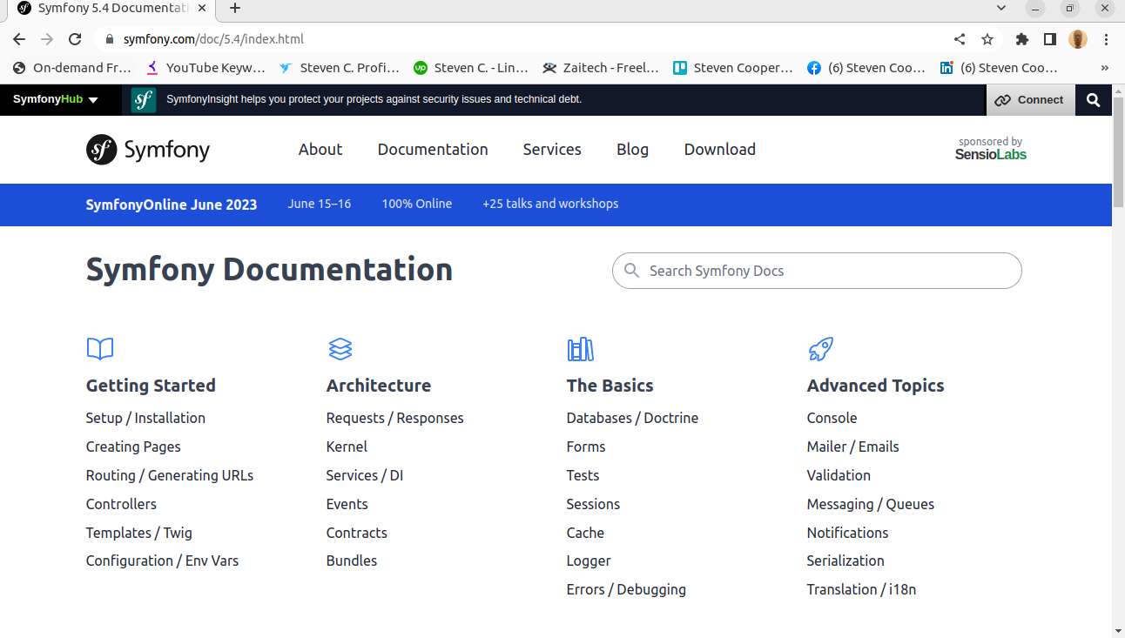This screenshot has height=638, width=1125.
Task: Click The Basics bookshelf icon
Action: (581, 349)
